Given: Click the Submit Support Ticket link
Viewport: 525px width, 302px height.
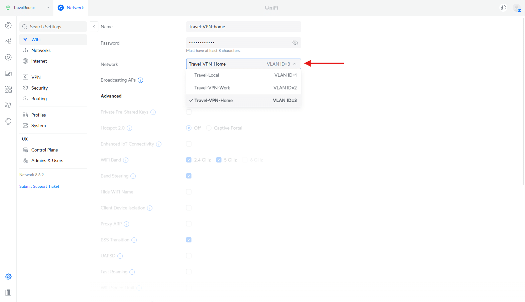Looking at the screenshot, I should tap(39, 186).
